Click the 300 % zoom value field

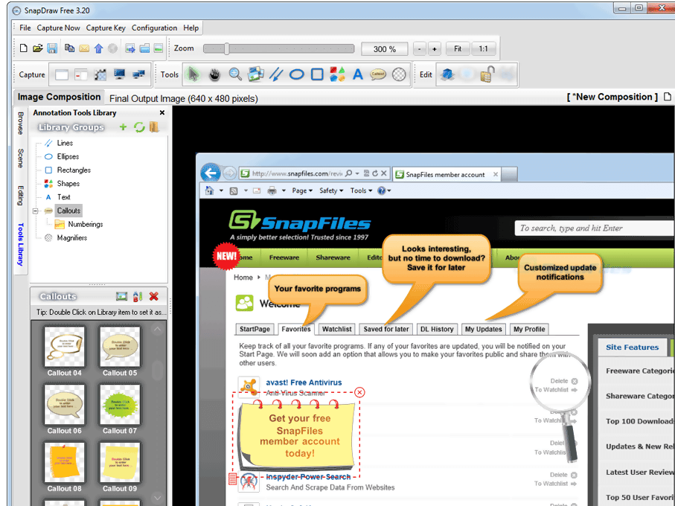[x=385, y=49]
